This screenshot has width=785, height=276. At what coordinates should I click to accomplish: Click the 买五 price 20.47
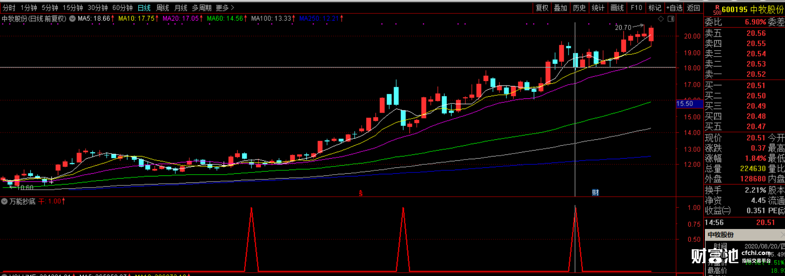756,127
